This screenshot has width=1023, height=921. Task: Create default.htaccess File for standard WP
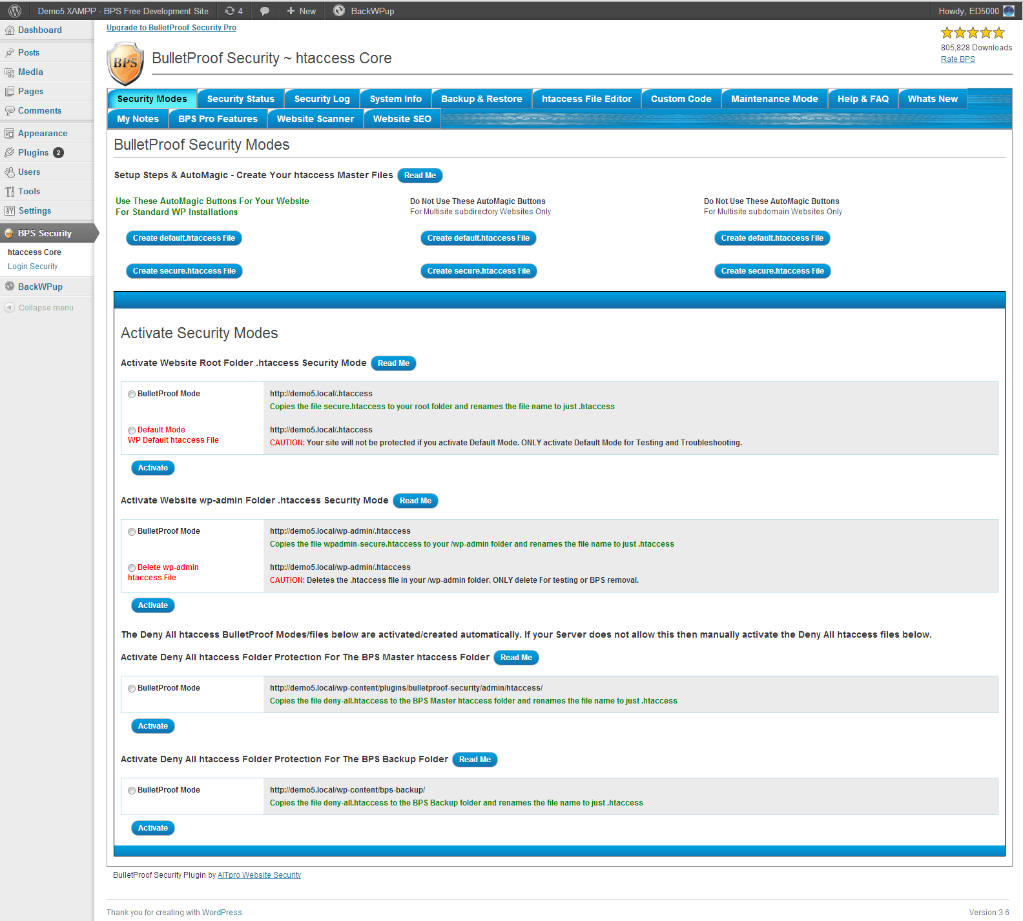[x=184, y=238]
